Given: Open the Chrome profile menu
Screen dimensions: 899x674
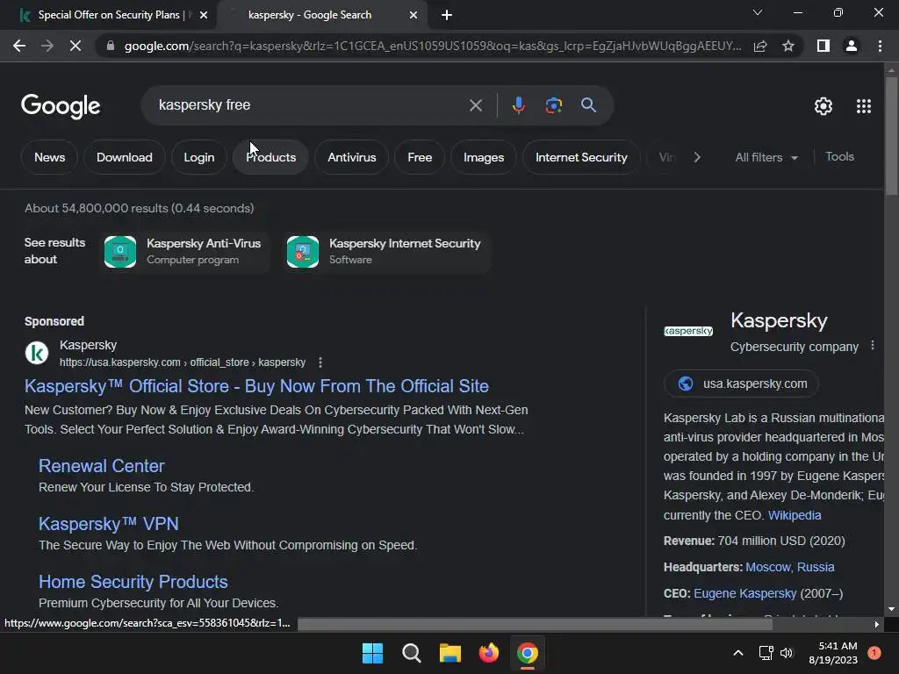Looking at the screenshot, I should pyautogui.click(x=852, y=46).
